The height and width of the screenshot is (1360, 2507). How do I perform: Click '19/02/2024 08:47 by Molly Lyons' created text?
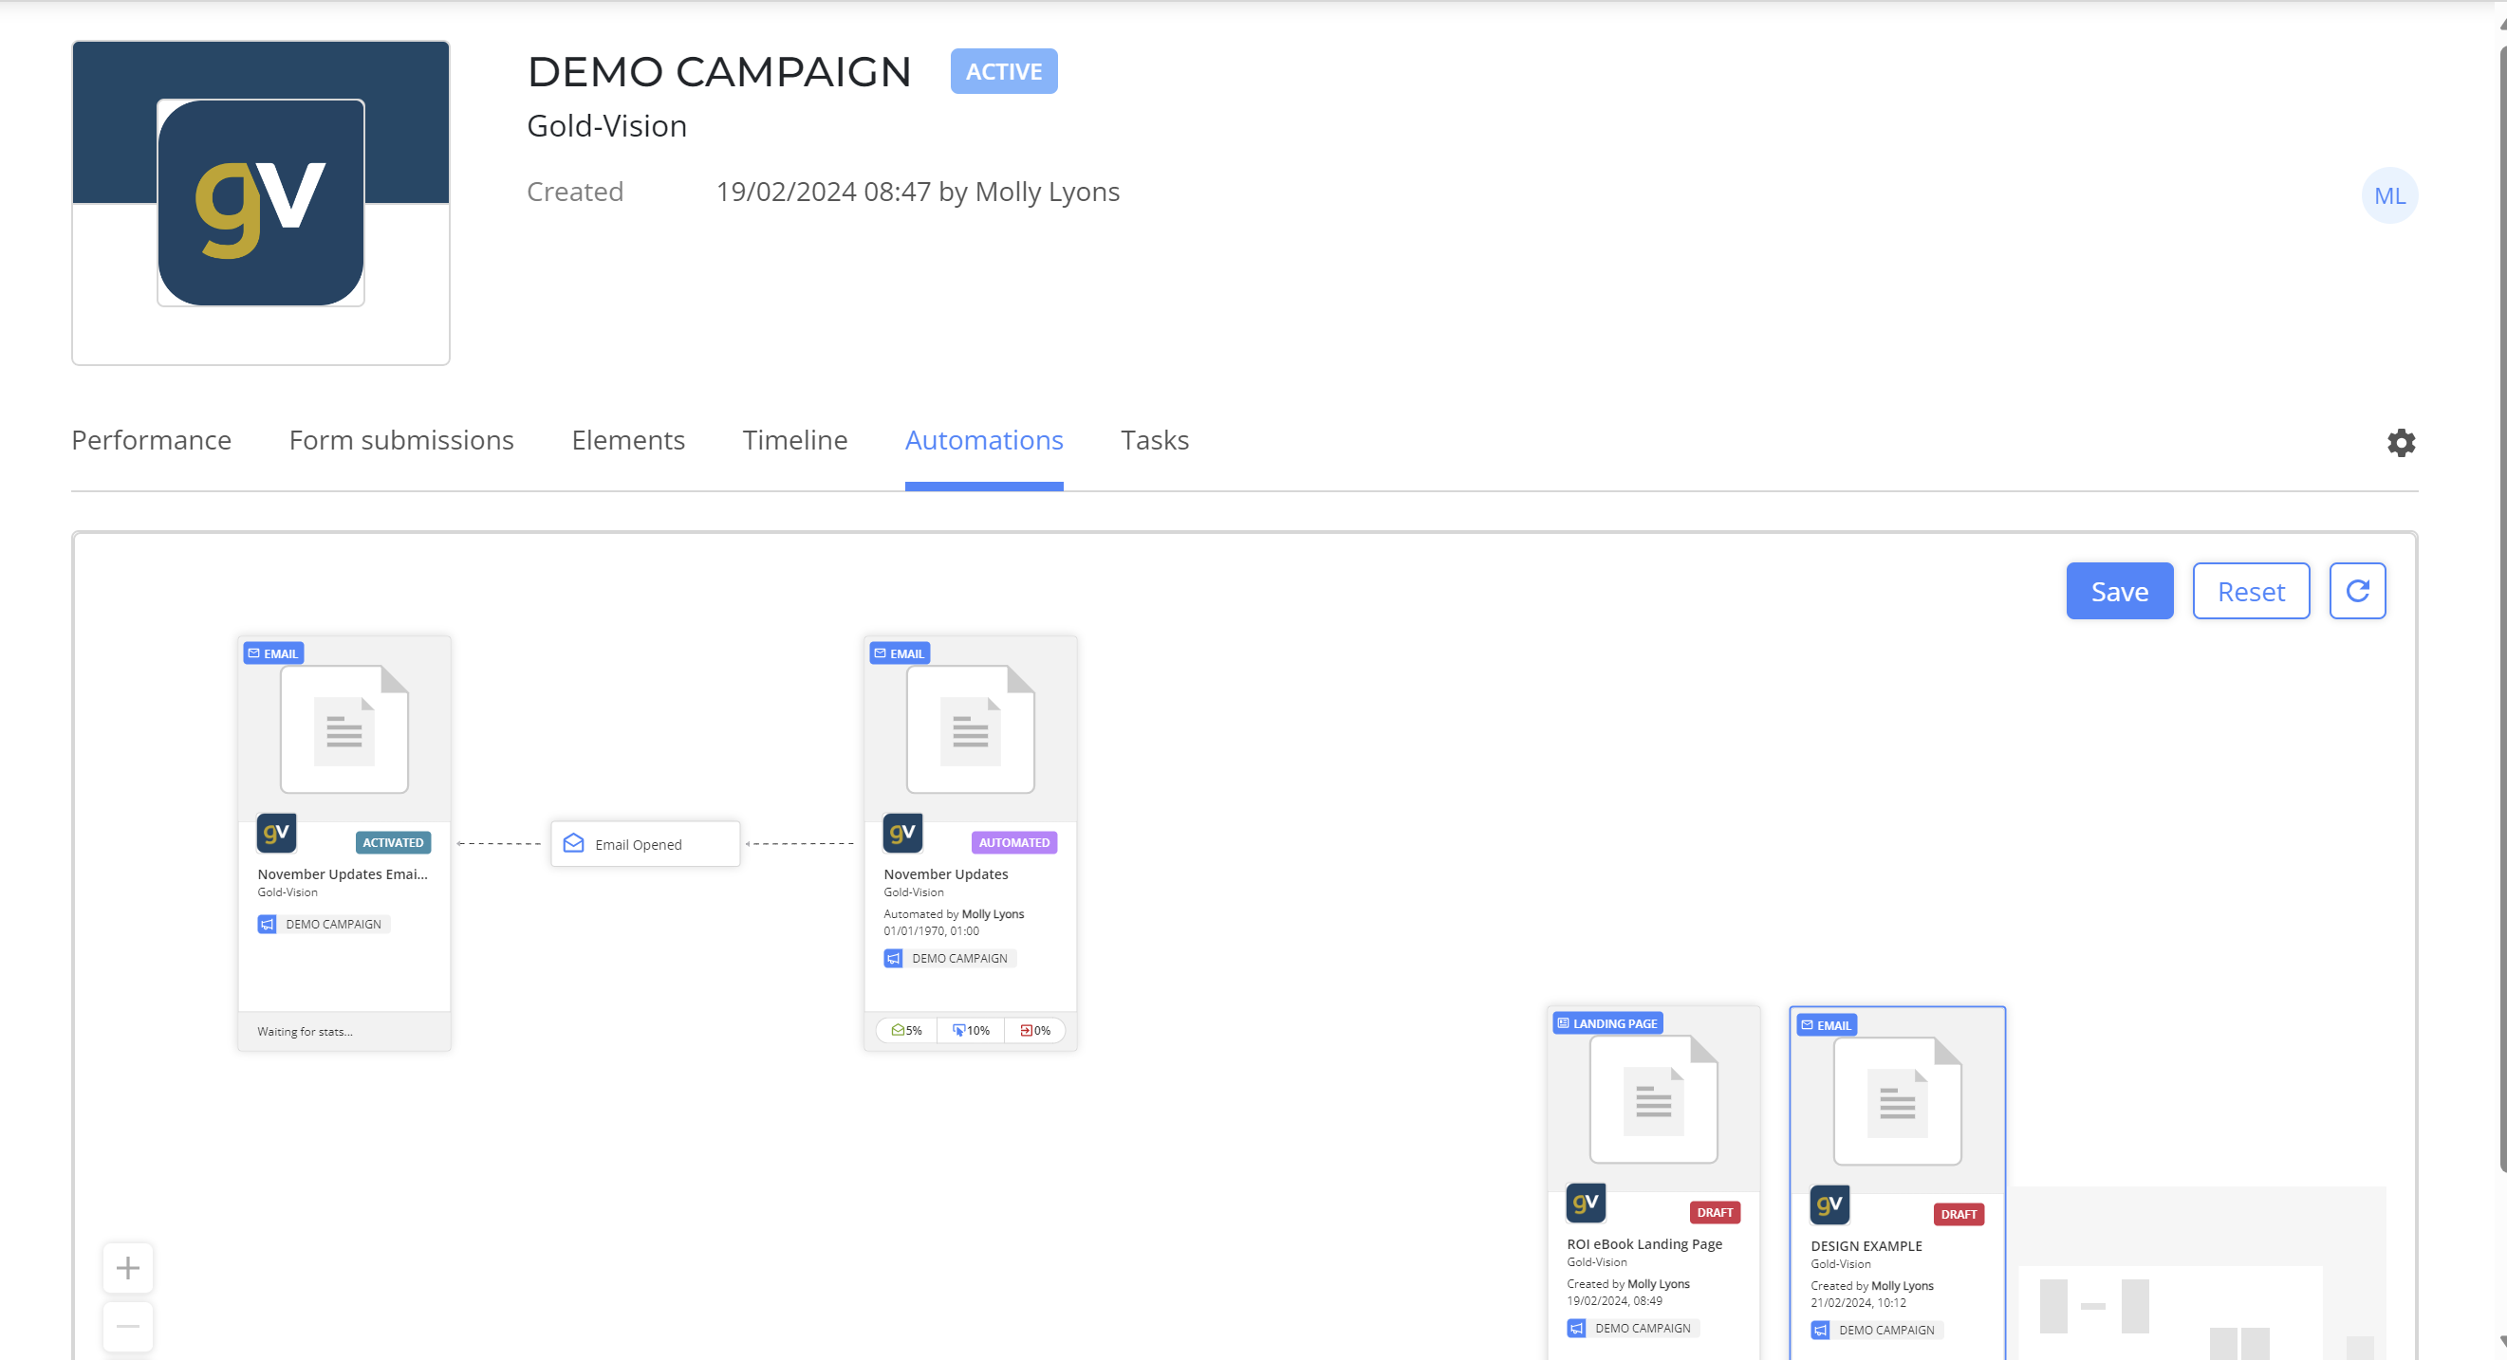click(918, 192)
